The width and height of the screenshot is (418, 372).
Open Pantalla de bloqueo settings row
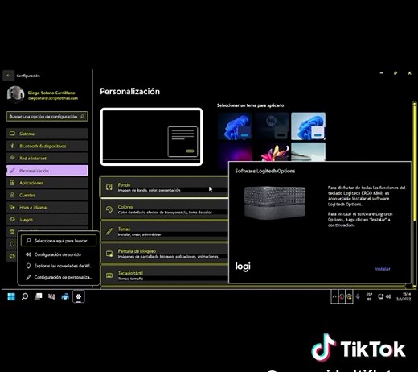(x=164, y=254)
